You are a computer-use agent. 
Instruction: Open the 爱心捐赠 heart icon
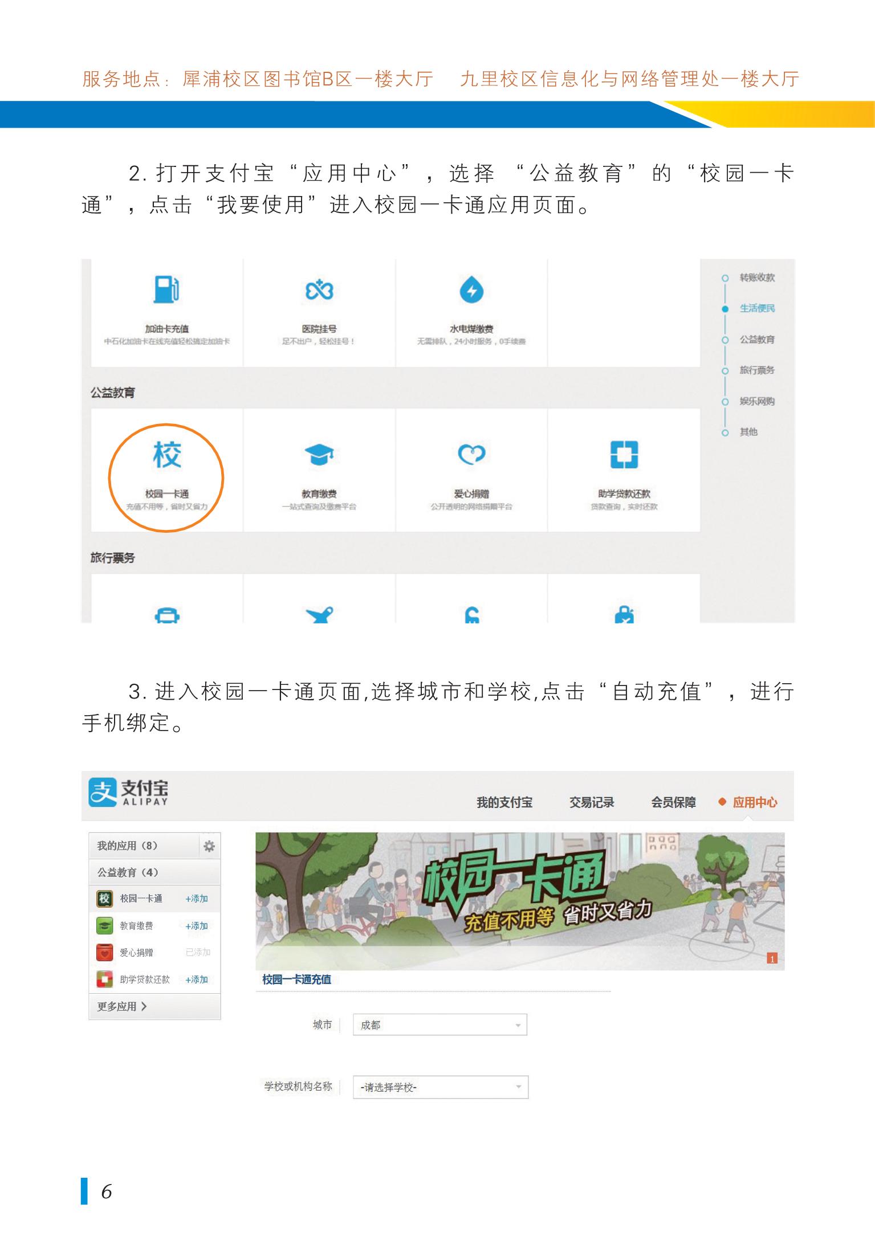click(471, 455)
